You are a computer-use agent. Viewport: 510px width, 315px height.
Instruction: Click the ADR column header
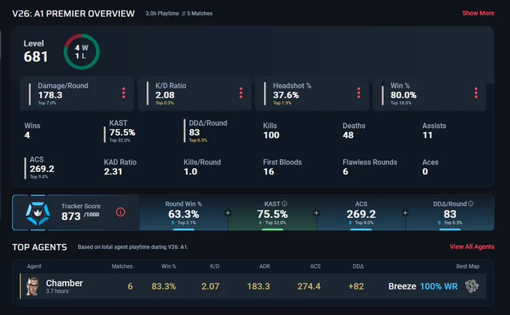click(265, 266)
